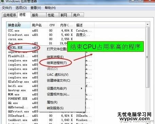Screen dimensions: 155x124
Task: Click the 描述 column header
Action: [84, 25]
